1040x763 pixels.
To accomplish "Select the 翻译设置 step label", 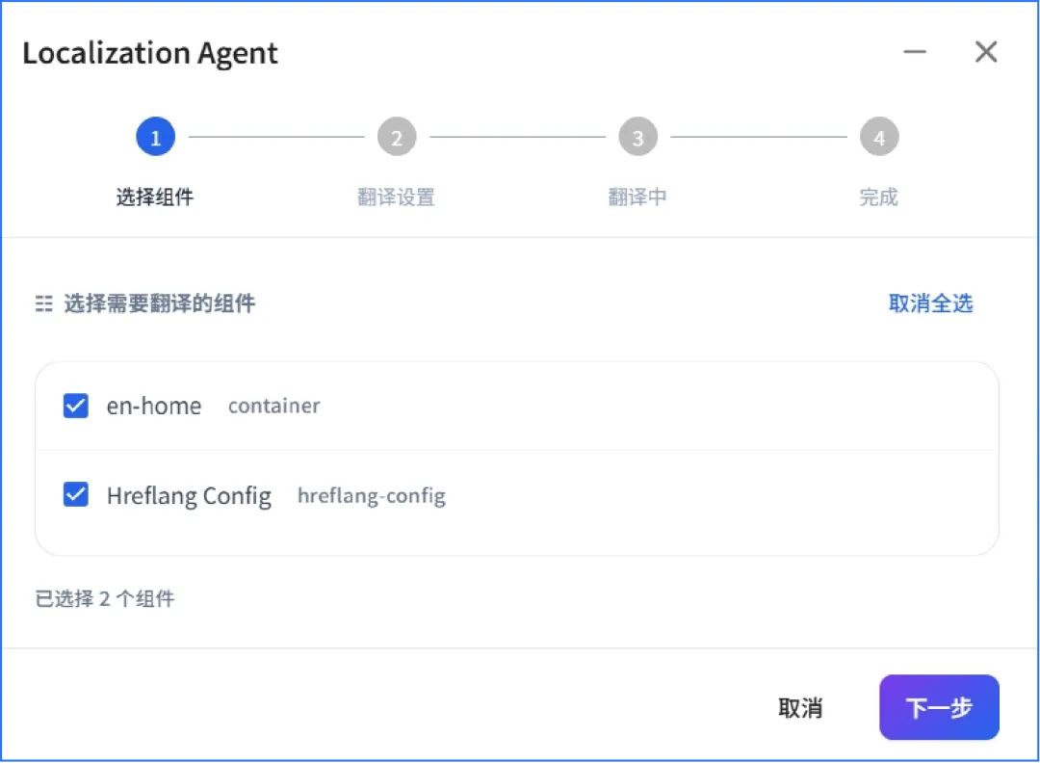I will [x=396, y=197].
